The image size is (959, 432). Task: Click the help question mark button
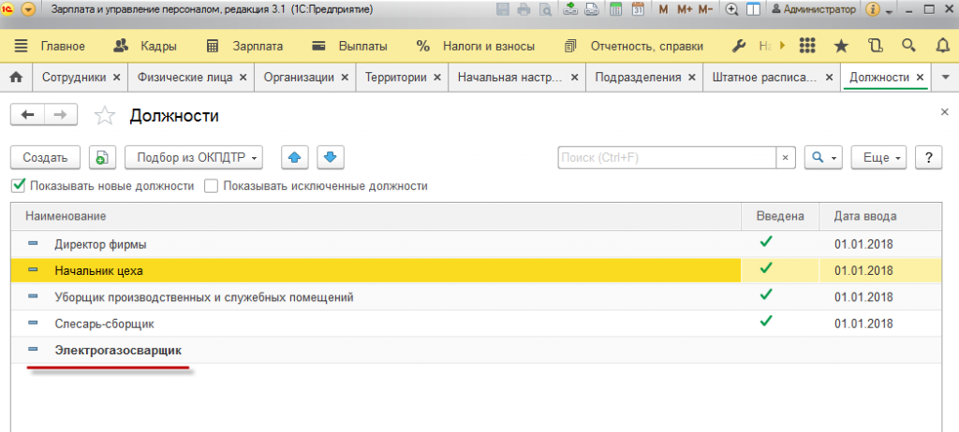pos(928,158)
